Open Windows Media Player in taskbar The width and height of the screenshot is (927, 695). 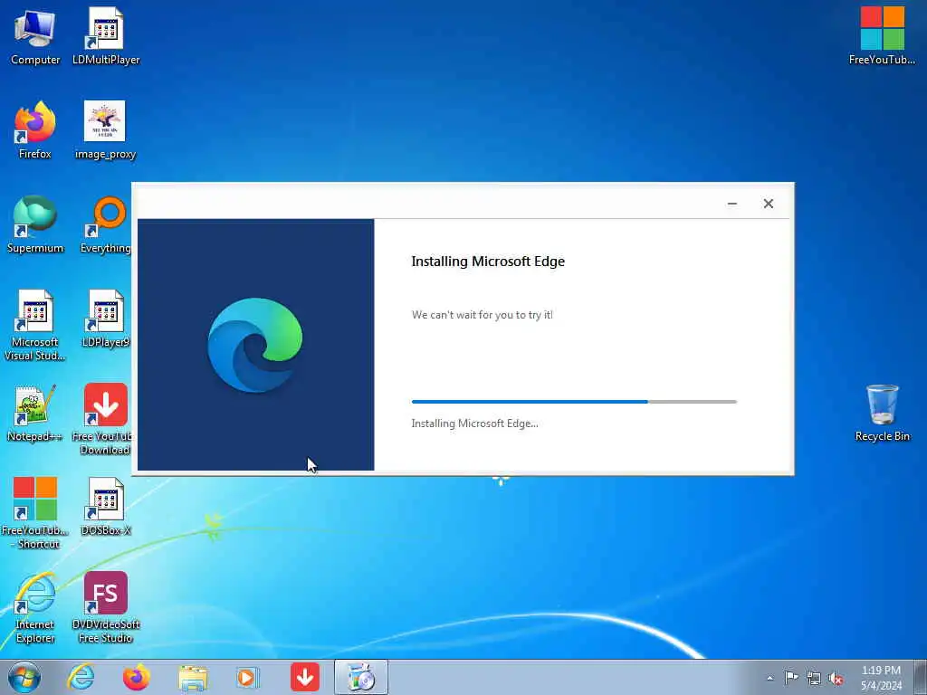(248, 677)
